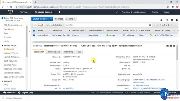The image size is (180, 101).
Task: Switch to the Status Checks tab
Action: [x=54, y=52]
